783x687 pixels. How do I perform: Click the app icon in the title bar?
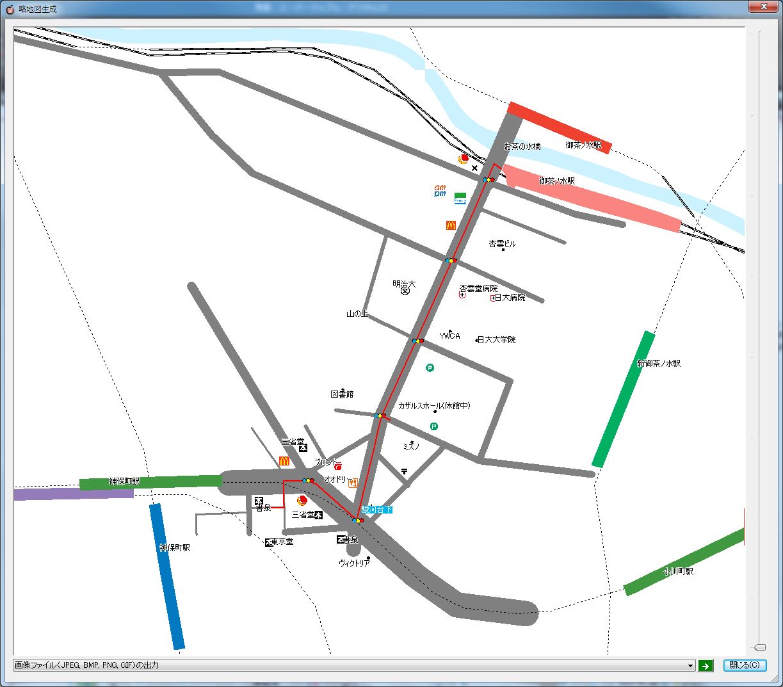[x=10, y=9]
